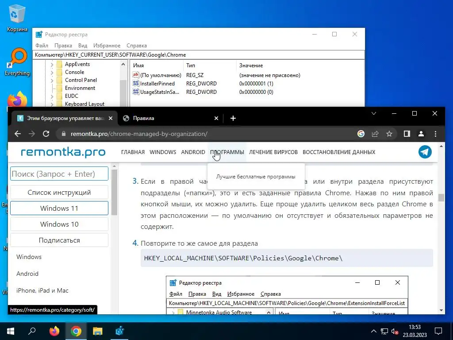Open taskbar search magnifier
The width and height of the screenshot is (453, 340).
click(x=32, y=331)
